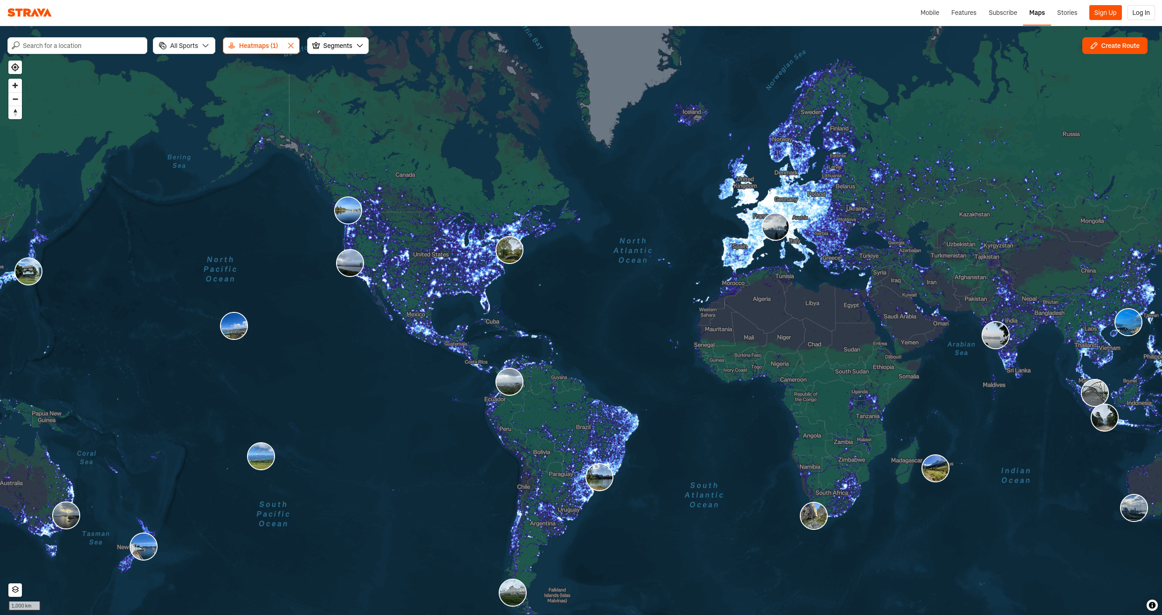The image size is (1162, 615).
Task: Open photo marker on India's west coast
Action: [996, 335]
